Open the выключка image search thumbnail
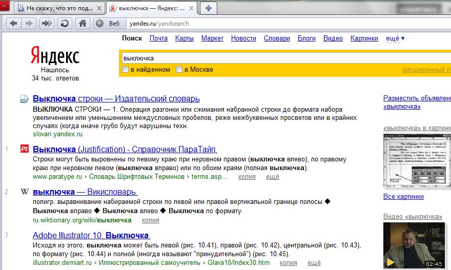451x270 pixels. [x=417, y=161]
